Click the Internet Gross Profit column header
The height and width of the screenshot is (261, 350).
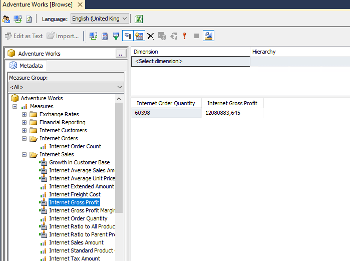(x=232, y=103)
